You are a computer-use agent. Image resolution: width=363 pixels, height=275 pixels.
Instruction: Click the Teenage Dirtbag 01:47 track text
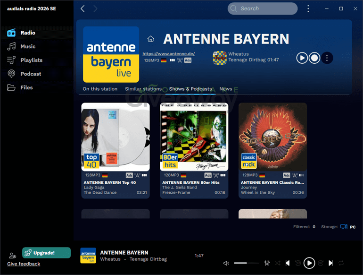(254, 60)
